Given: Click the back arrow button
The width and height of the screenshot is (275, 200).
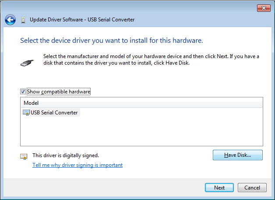Looking at the screenshot, I should (x=10, y=20).
